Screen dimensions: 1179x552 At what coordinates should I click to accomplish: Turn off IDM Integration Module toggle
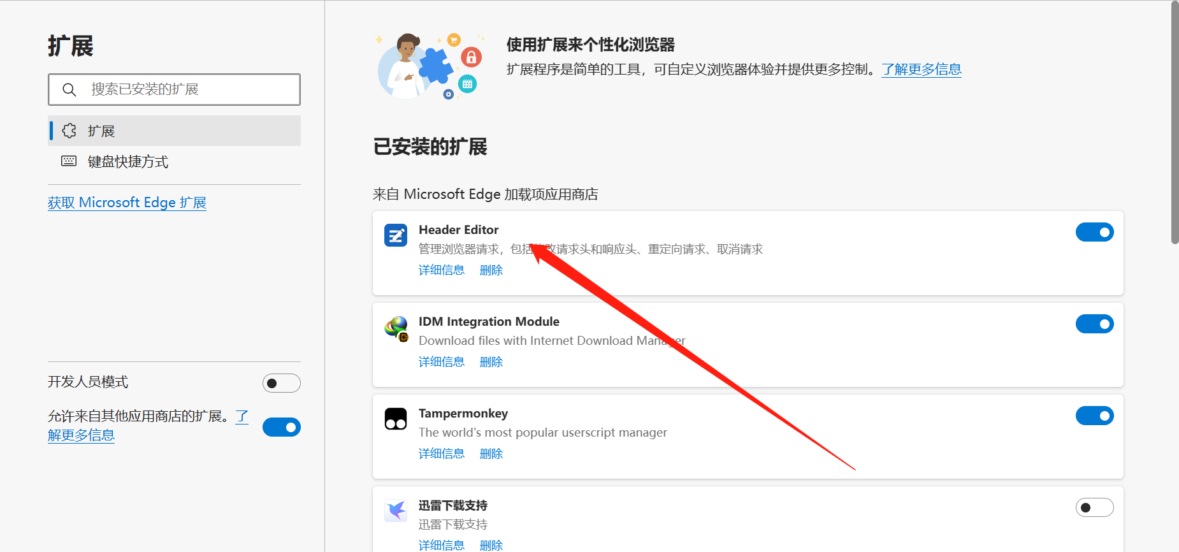tap(1095, 324)
